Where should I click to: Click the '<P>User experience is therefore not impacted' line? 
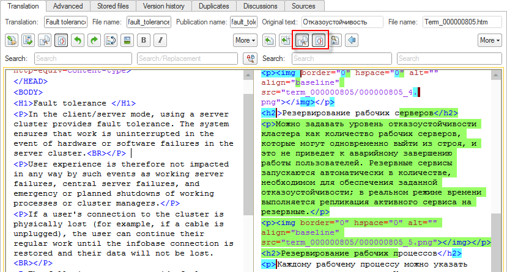[x=121, y=164]
